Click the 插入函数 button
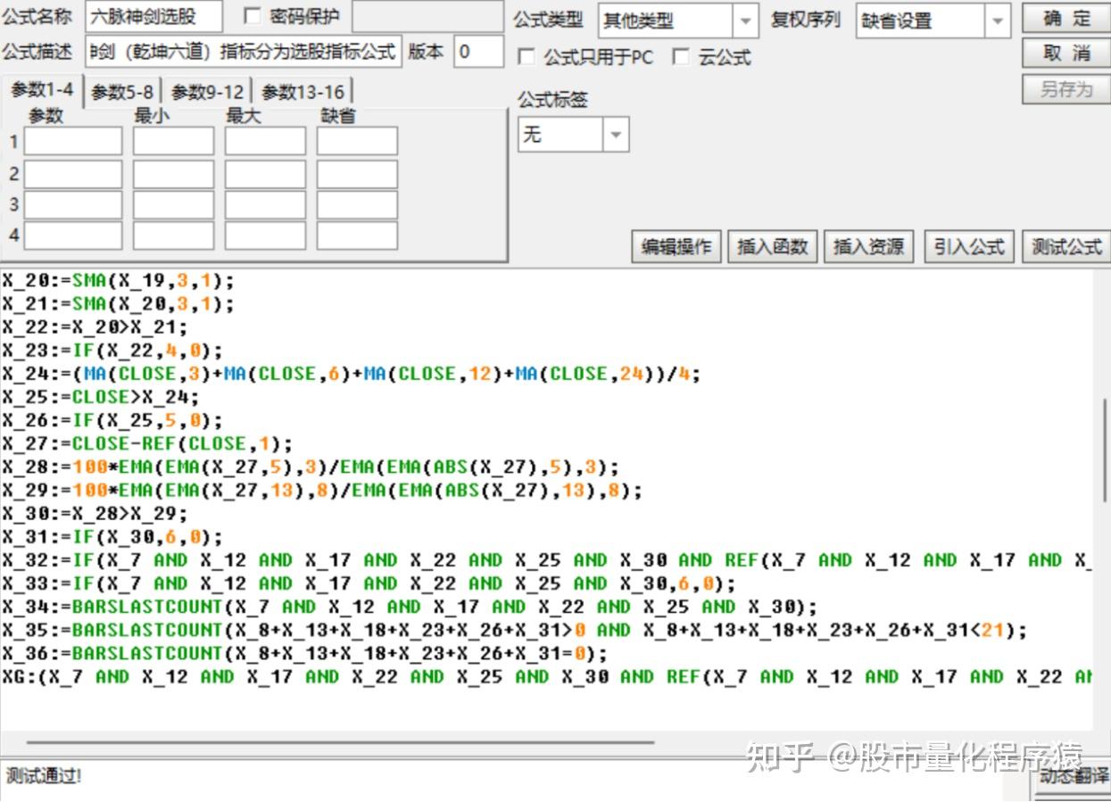Screen dimensions: 1111x802 pos(772,246)
